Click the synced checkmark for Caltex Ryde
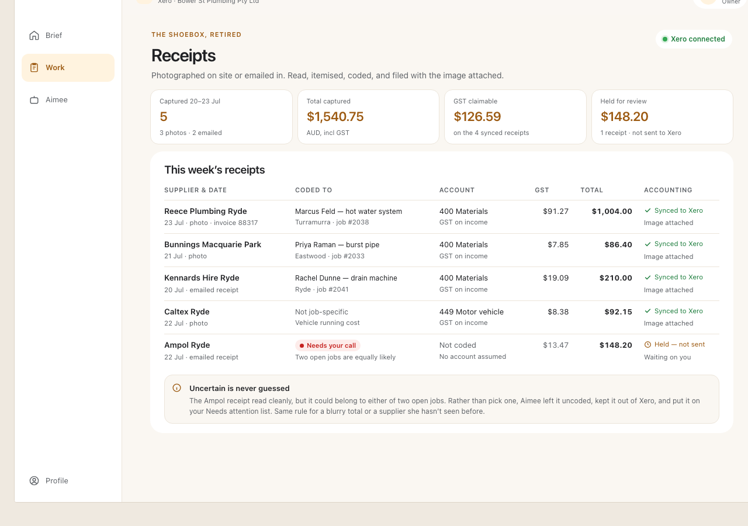The height and width of the screenshot is (526, 748). [x=647, y=311]
